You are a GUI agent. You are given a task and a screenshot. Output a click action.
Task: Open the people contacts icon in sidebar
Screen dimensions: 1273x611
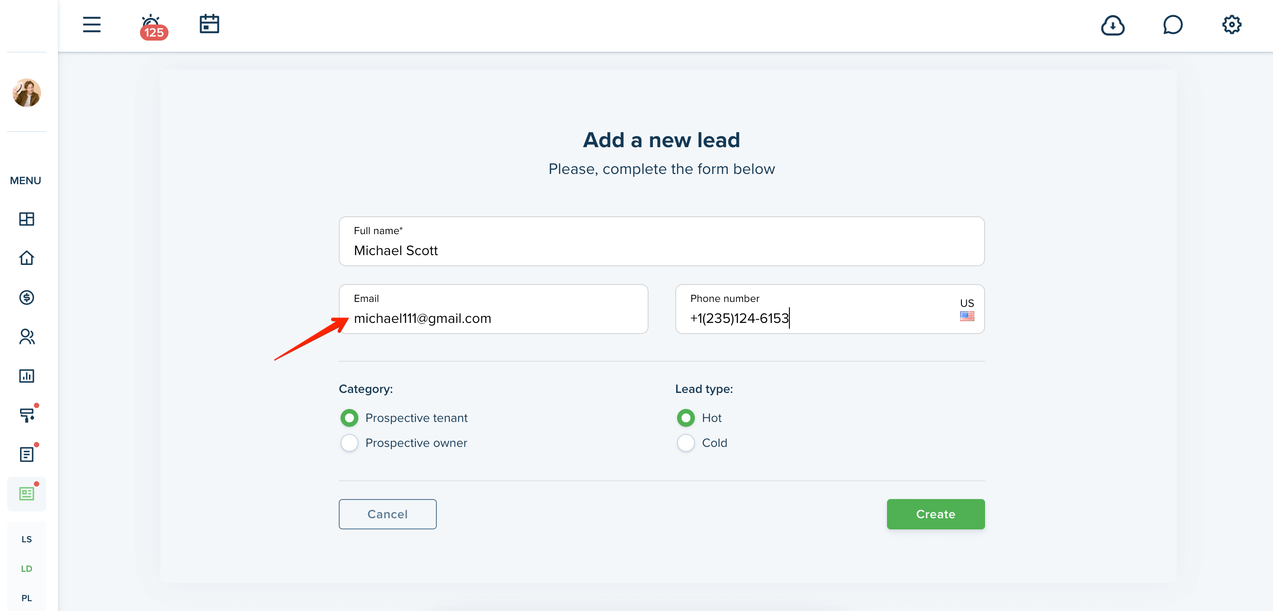(x=27, y=337)
